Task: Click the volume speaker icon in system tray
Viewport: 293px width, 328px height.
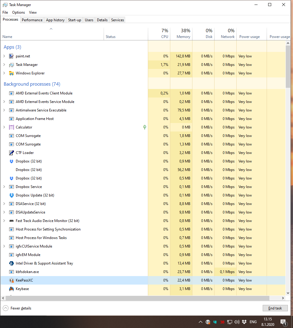Action: pyautogui.click(x=237, y=322)
